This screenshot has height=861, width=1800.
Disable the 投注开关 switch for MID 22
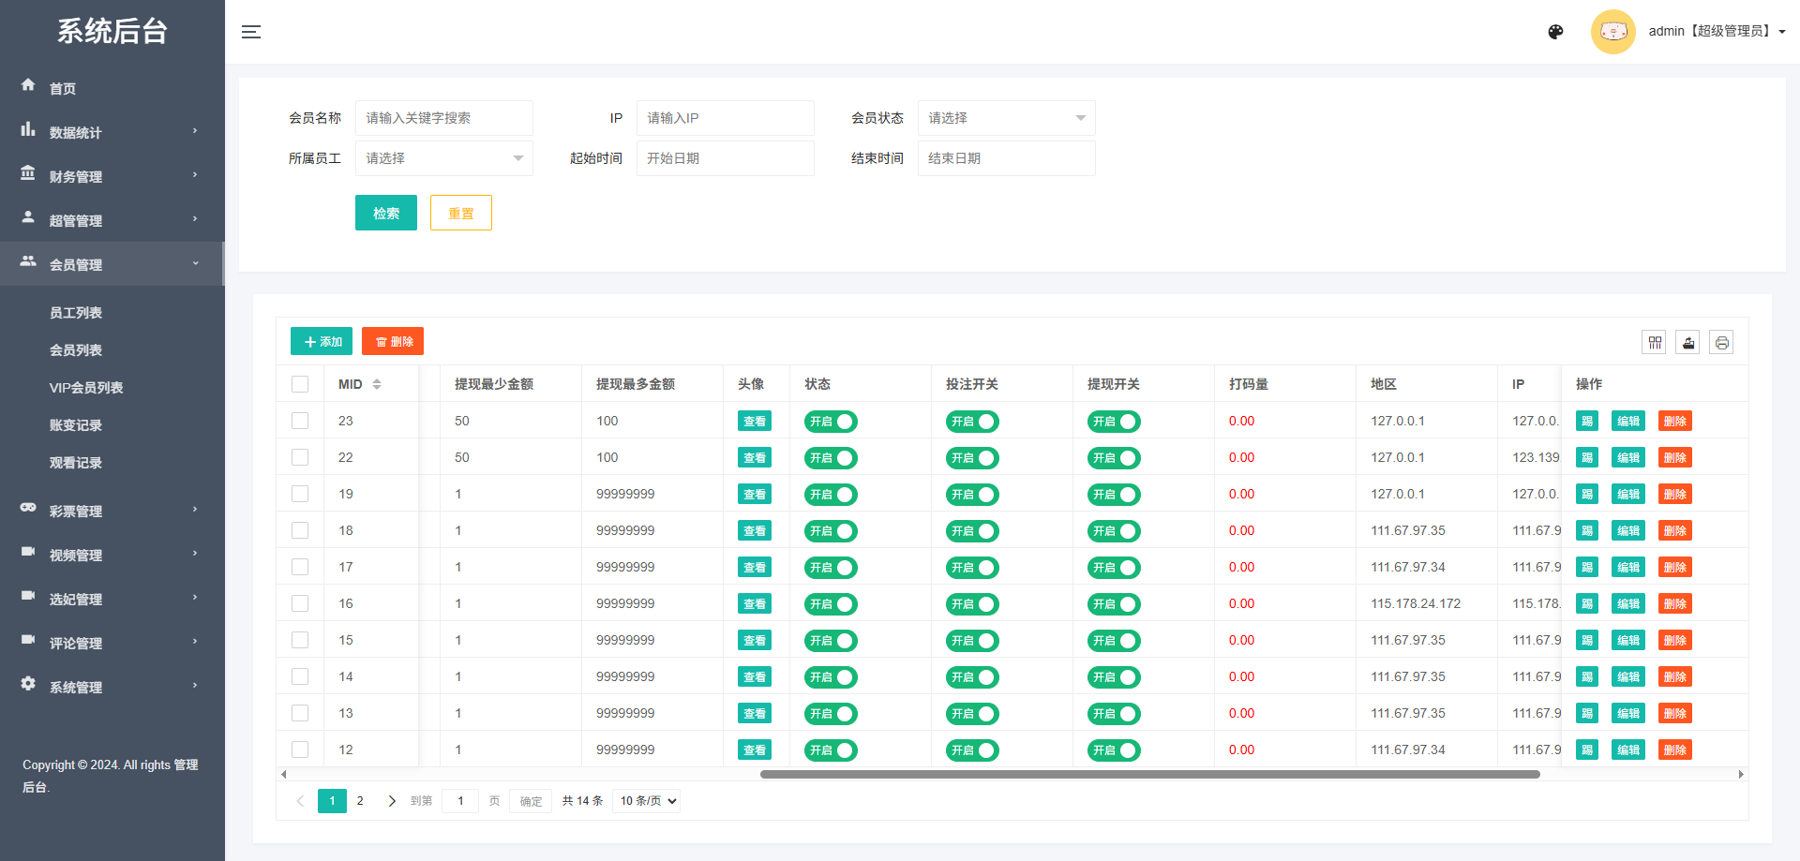972,457
